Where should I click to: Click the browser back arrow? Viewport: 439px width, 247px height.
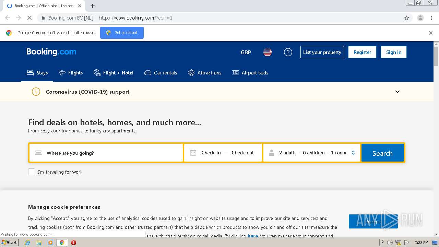pyautogui.click(x=8, y=18)
